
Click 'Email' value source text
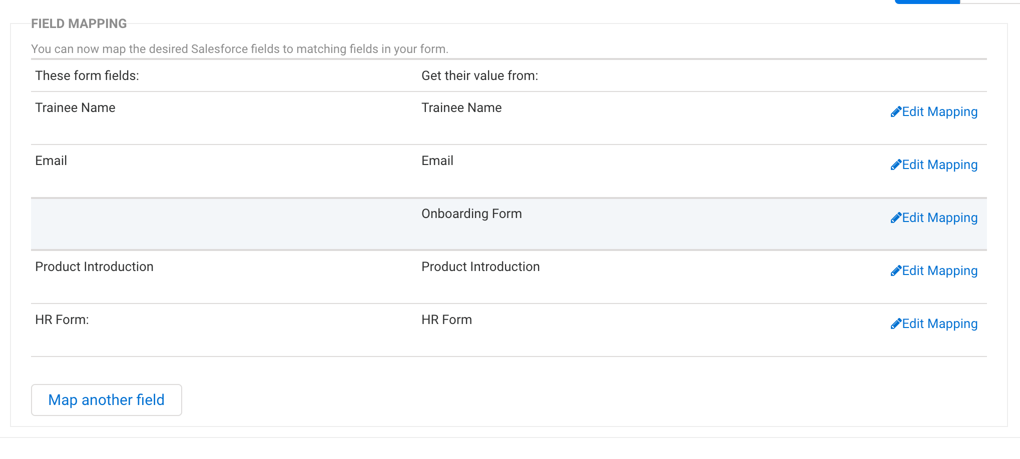437,160
